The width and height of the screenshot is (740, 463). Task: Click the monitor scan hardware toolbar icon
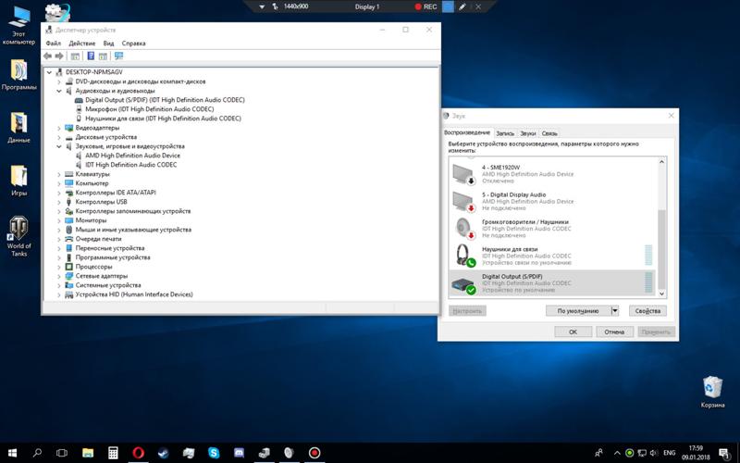coord(118,56)
